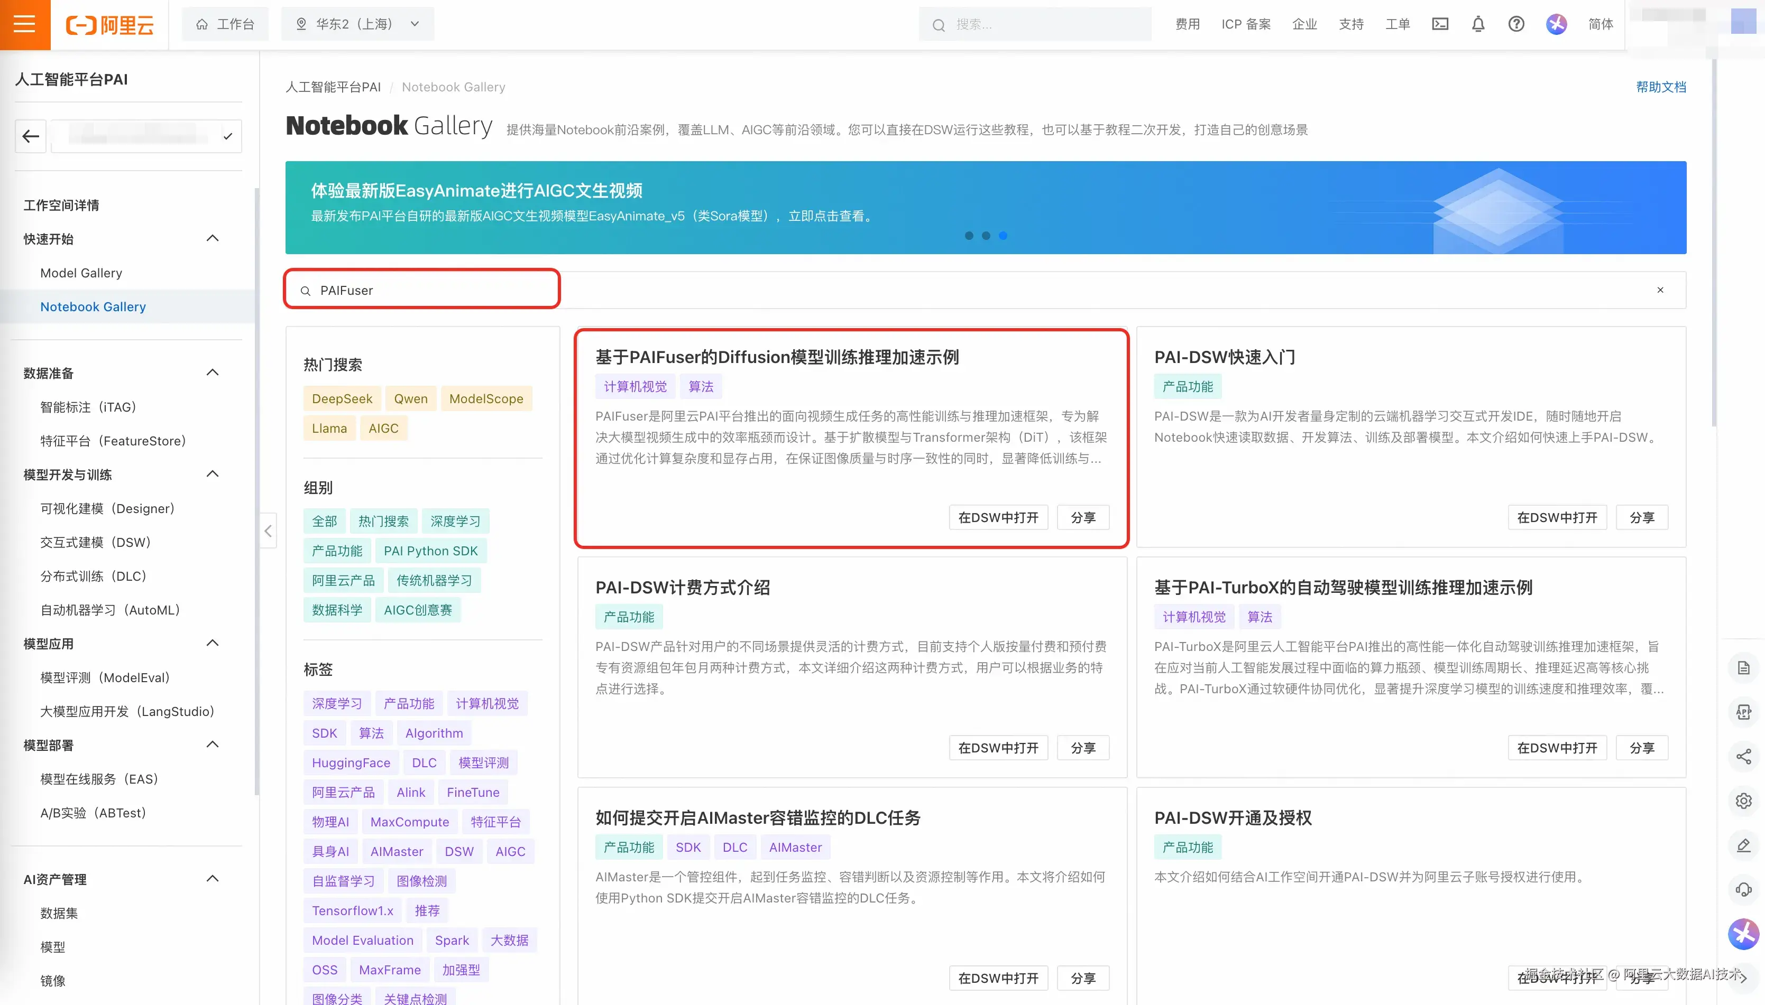Toggle the HuggingFace tag filter
This screenshot has width=1765, height=1005.
click(x=351, y=762)
